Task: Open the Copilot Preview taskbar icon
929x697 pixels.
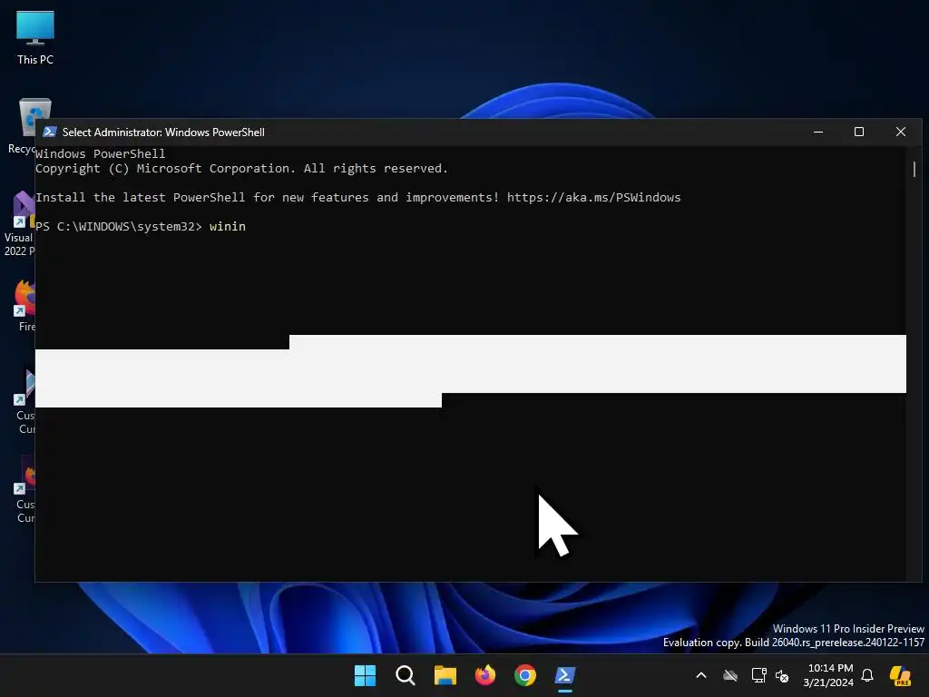Action: [900, 675]
